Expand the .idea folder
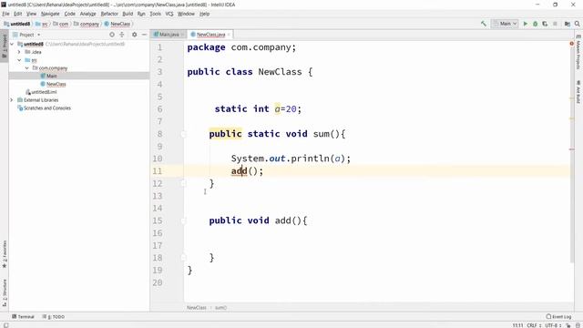 coord(19,52)
